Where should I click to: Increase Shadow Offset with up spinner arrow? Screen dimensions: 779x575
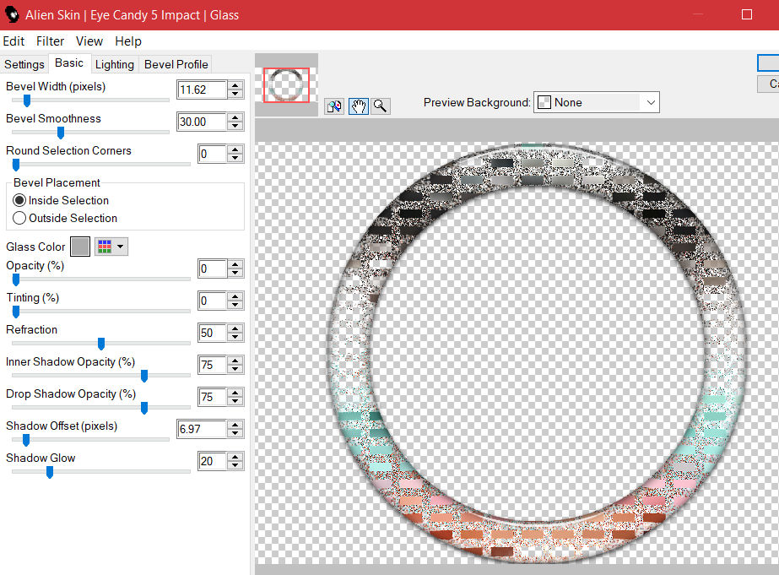(235, 425)
